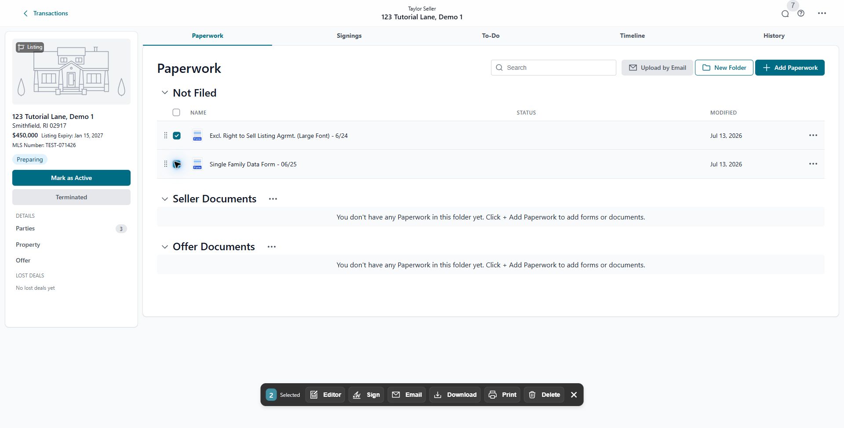Switch to the Paperwork tab
This screenshot has height=428, width=844.
(x=207, y=36)
